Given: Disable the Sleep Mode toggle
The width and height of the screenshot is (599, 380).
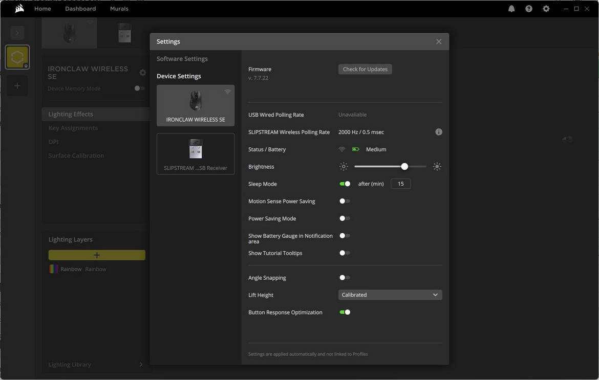Looking at the screenshot, I should (x=345, y=184).
